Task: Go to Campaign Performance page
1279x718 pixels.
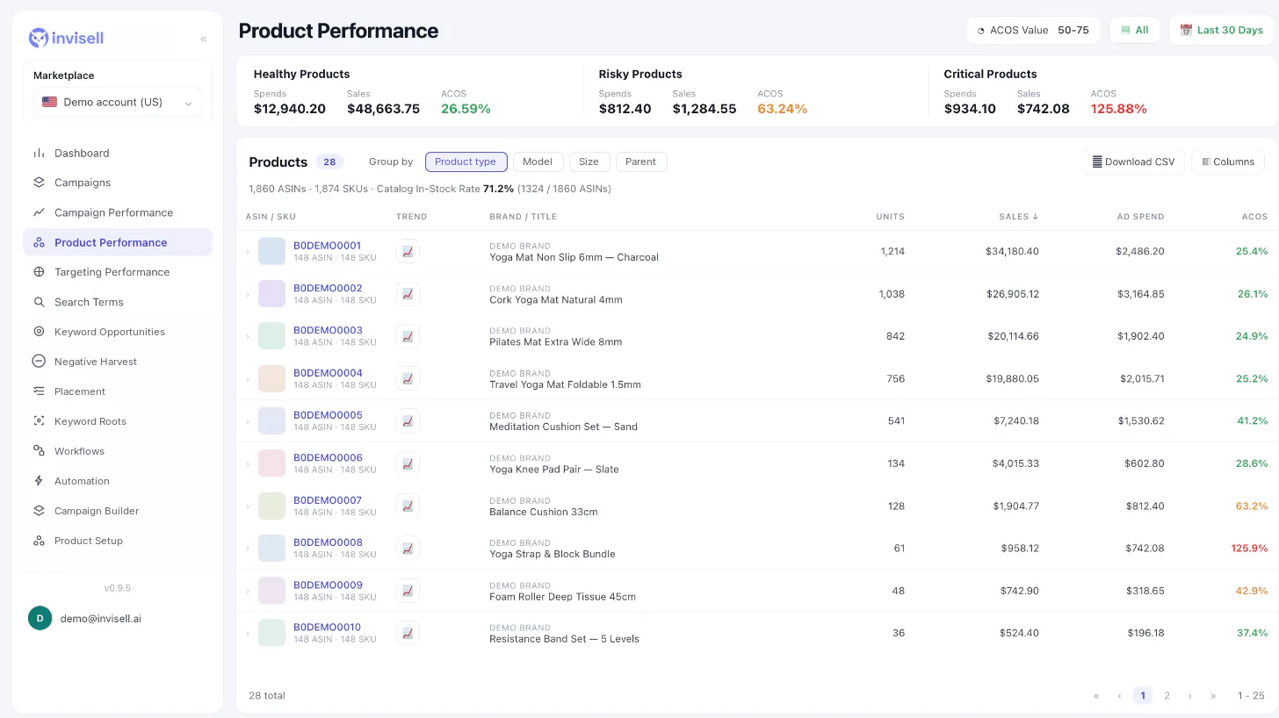Action: [x=118, y=212]
